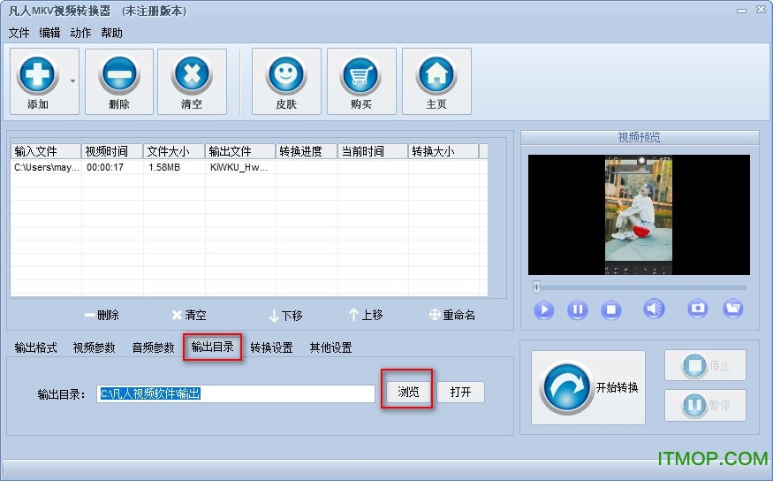Click the 输出目录 path input field
Viewport: 773px width, 481px height.
point(236,393)
